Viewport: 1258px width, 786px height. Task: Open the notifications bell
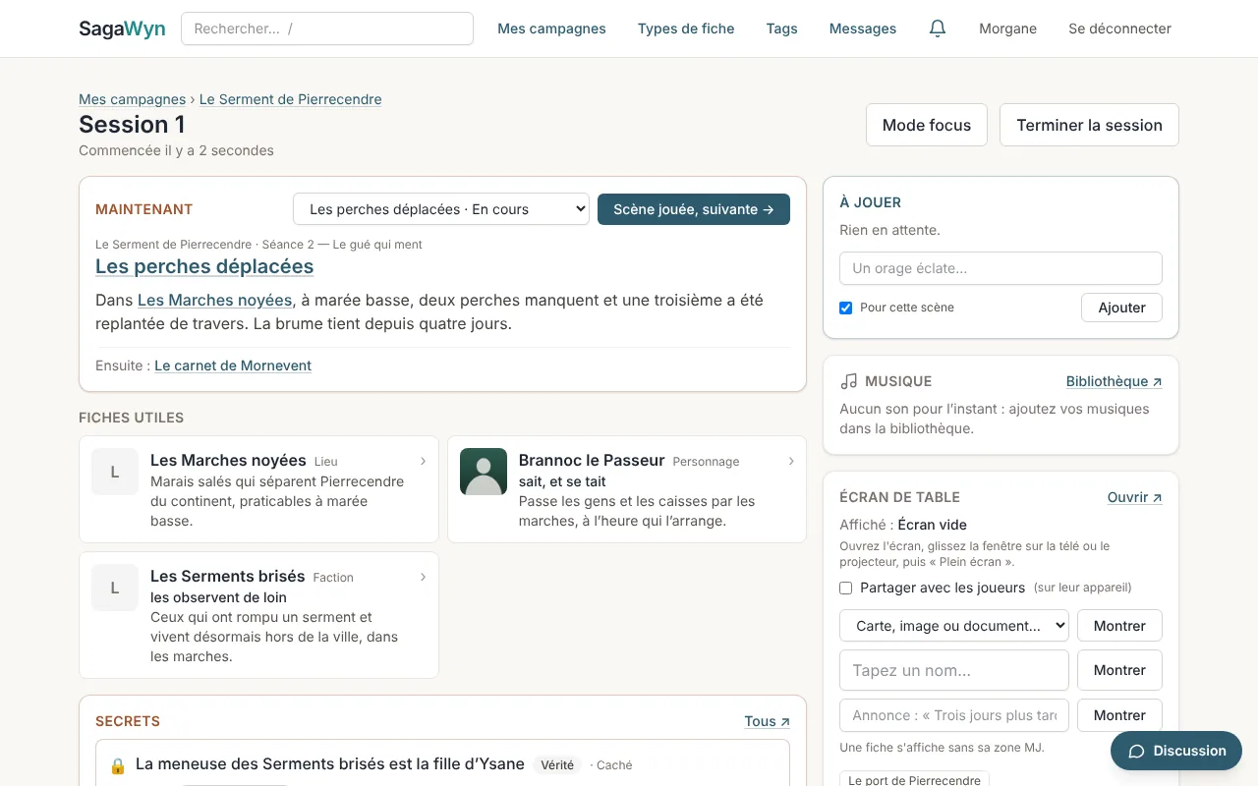pos(938,28)
